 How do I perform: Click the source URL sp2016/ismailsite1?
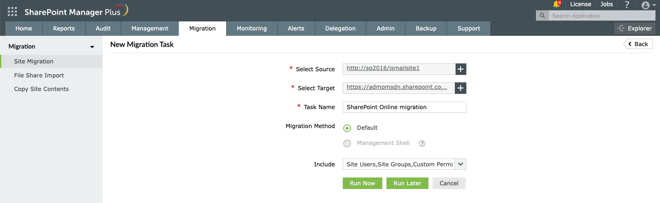383,68
